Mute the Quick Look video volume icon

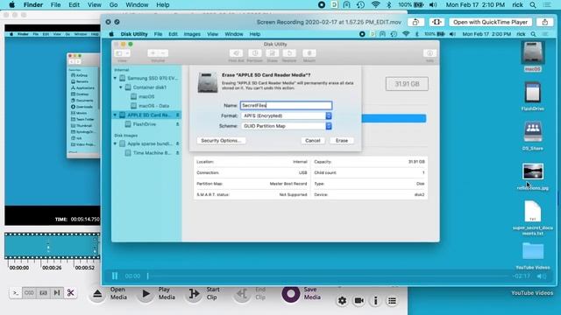click(542, 276)
